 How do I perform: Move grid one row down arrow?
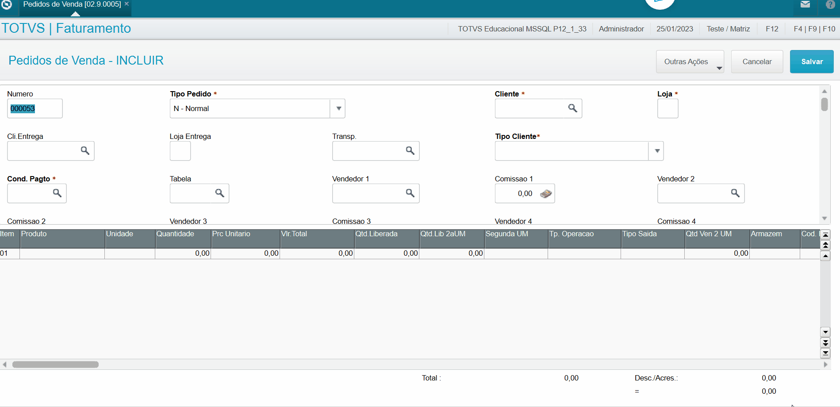(825, 332)
